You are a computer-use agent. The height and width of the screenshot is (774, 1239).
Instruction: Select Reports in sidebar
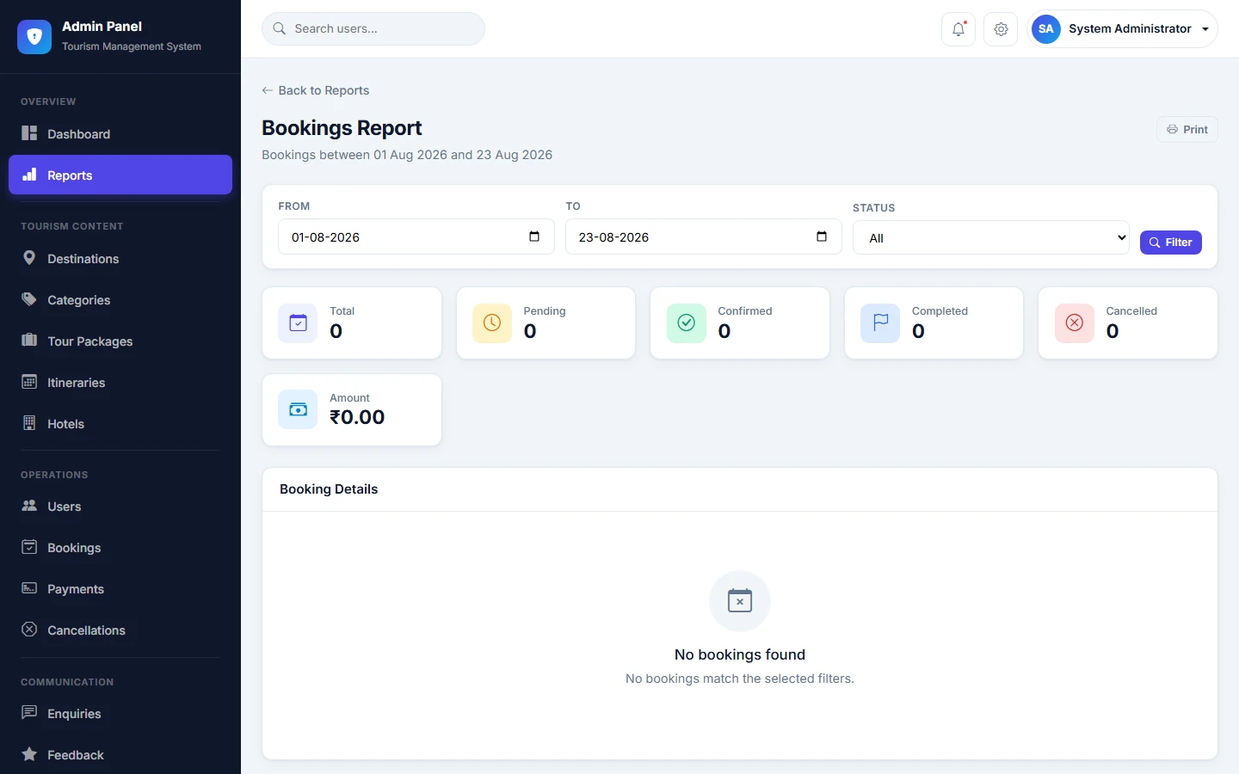coord(120,175)
